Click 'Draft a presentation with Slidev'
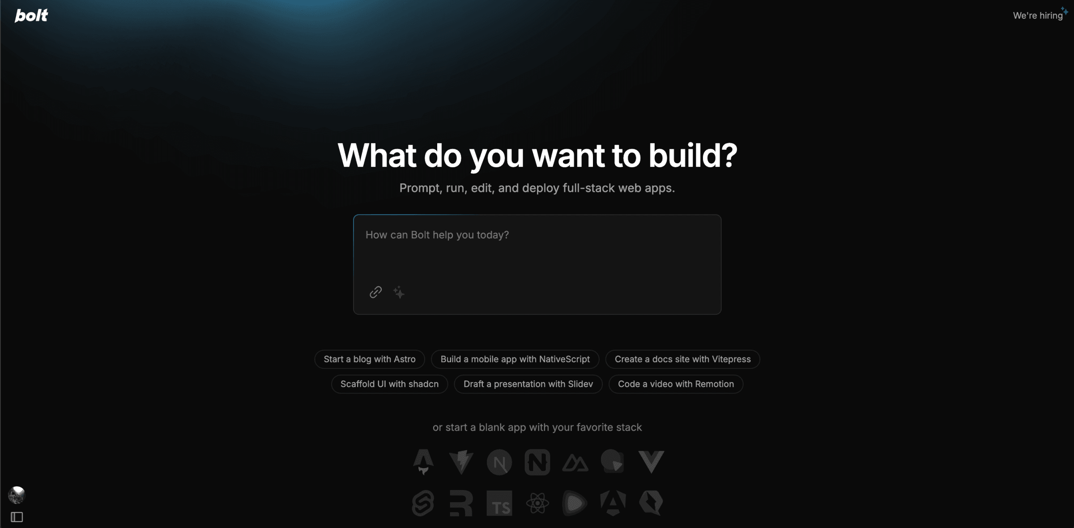The width and height of the screenshot is (1074, 528). [x=528, y=383]
